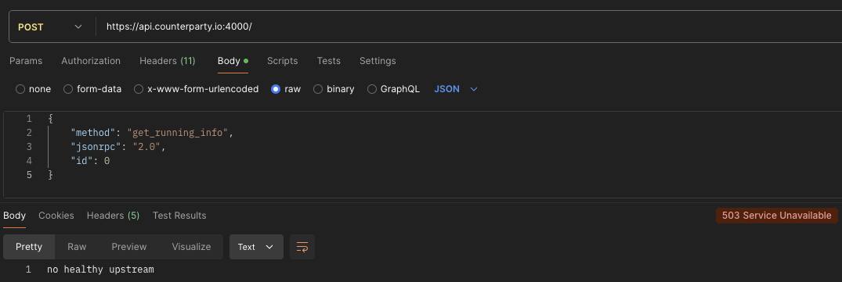Open the Settings tab of the request

pyautogui.click(x=378, y=61)
